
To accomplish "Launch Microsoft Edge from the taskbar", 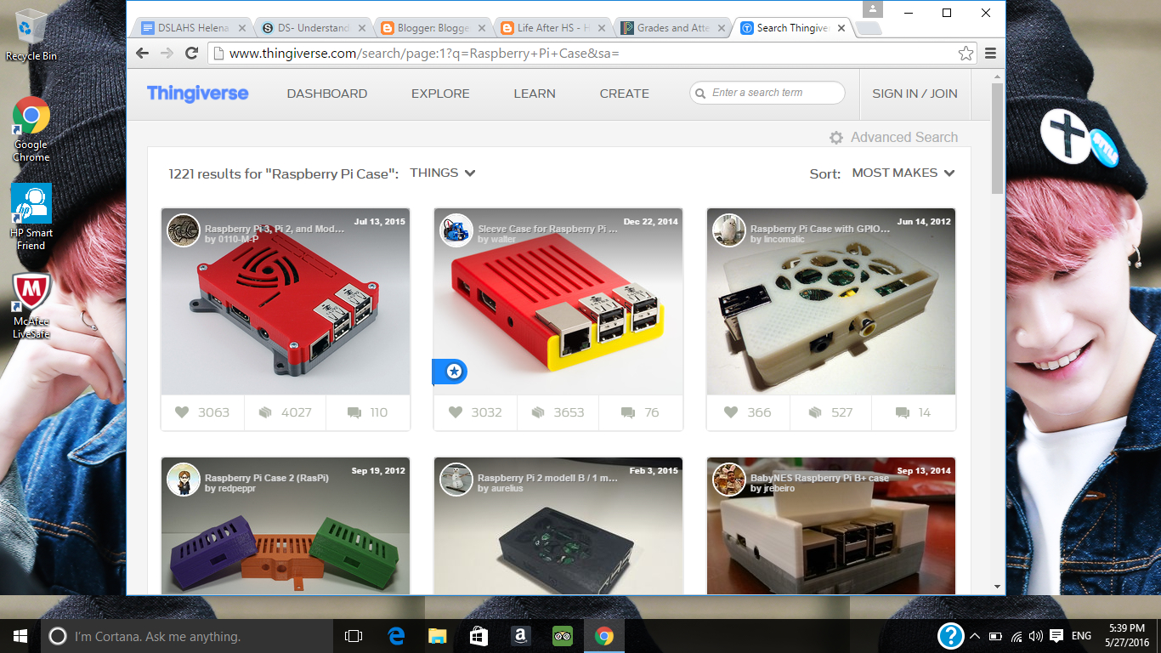I will 396,636.
